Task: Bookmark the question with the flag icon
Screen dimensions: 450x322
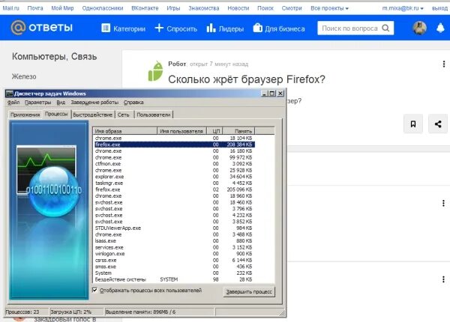Action: tap(413, 124)
